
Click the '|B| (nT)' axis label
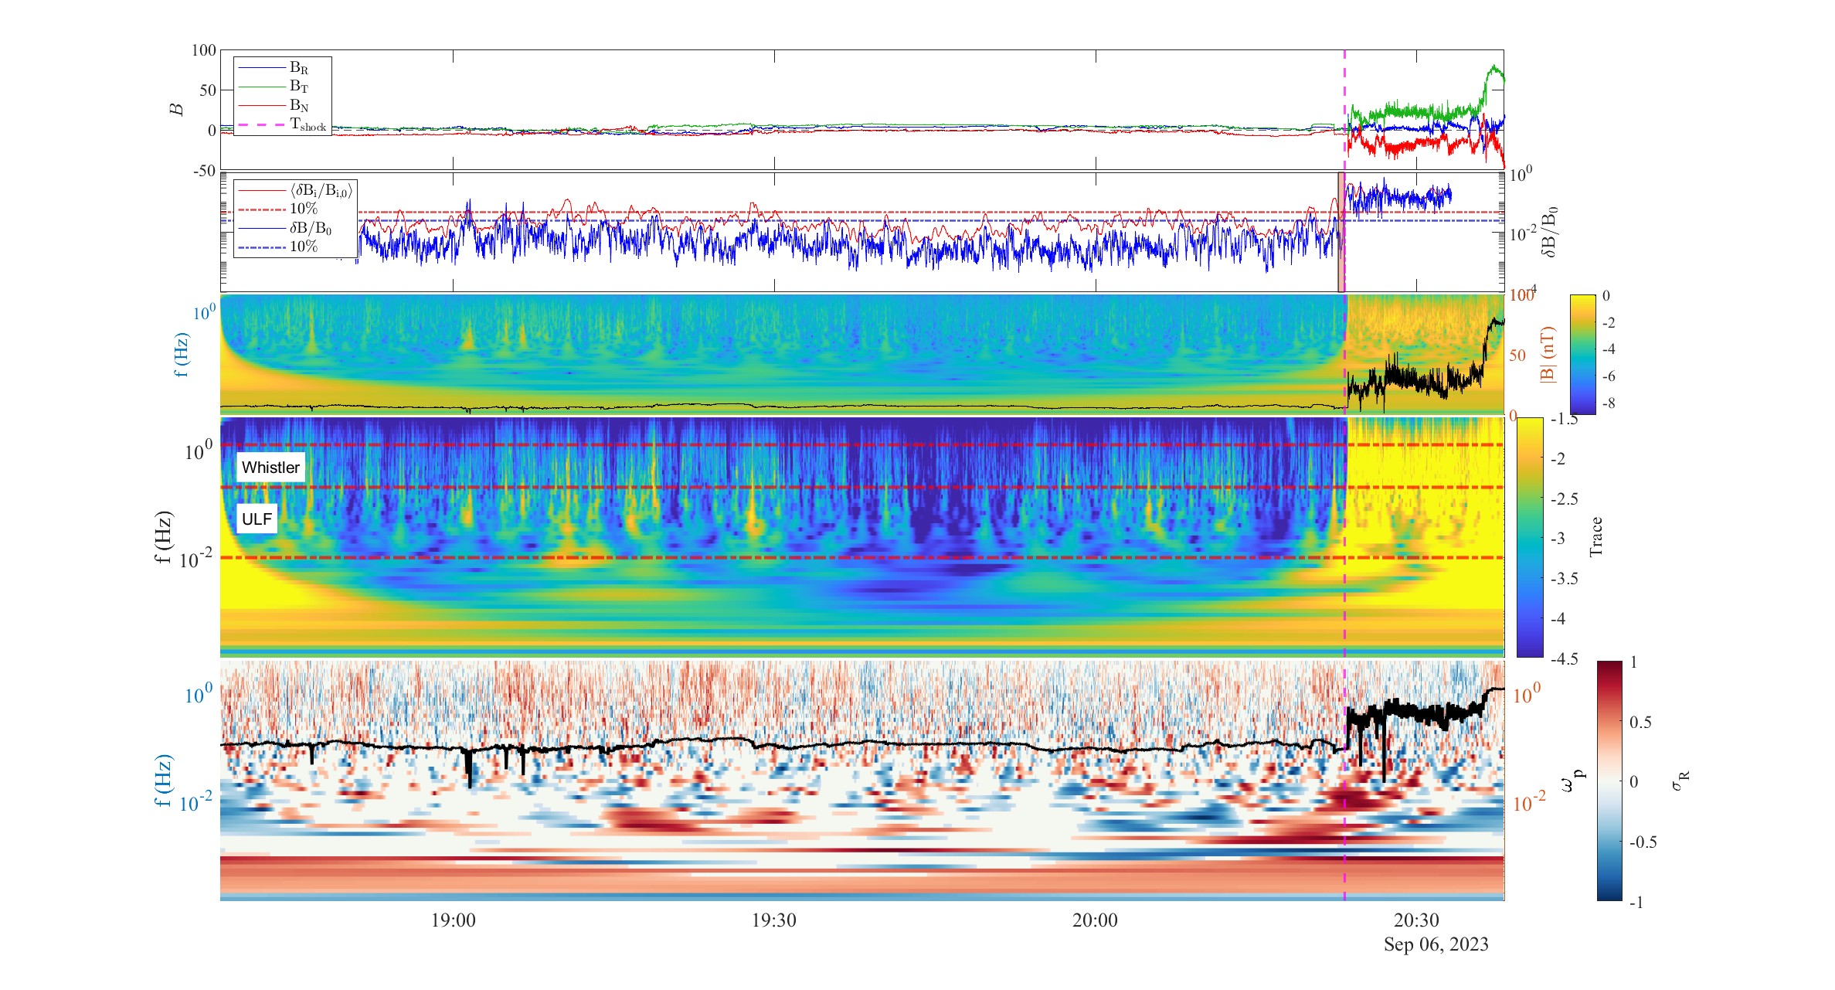[x=1548, y=355]
